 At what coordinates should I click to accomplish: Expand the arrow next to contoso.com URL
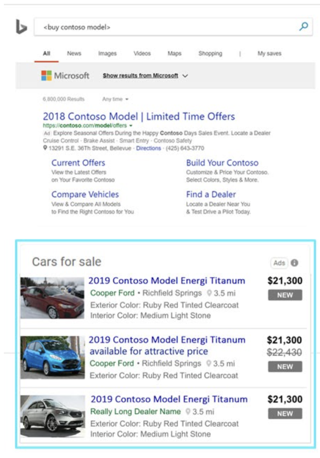click(131, 126)
